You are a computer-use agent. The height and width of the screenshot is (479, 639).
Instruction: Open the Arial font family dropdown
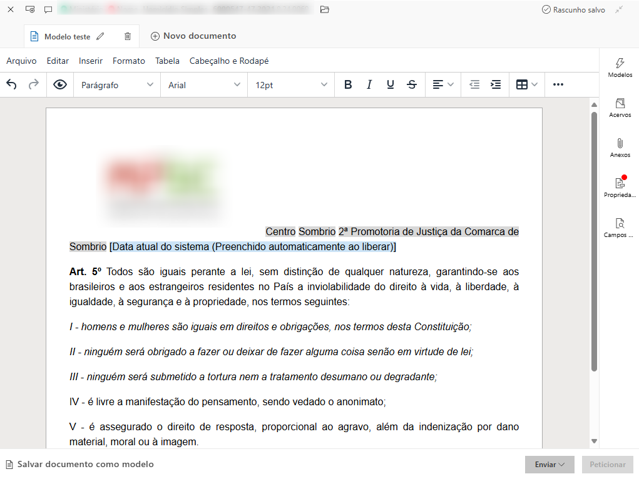coord(204,84)
